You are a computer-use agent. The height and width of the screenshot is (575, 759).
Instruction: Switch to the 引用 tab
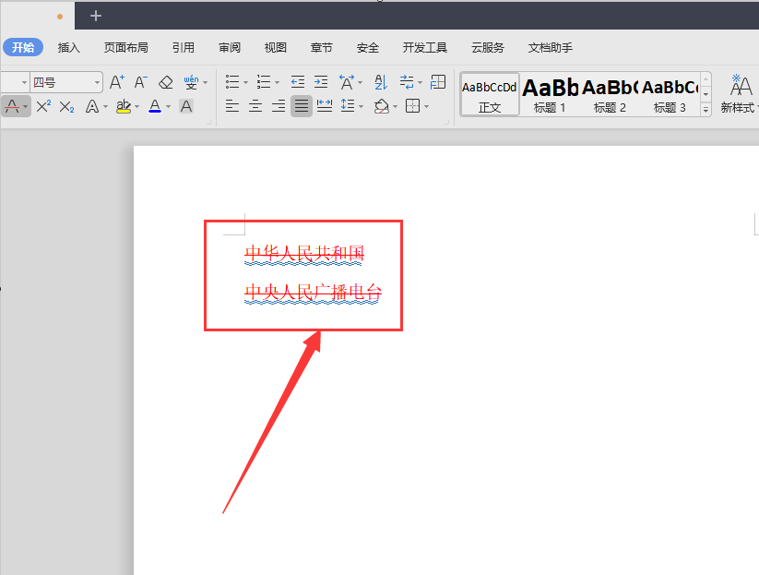184,47
